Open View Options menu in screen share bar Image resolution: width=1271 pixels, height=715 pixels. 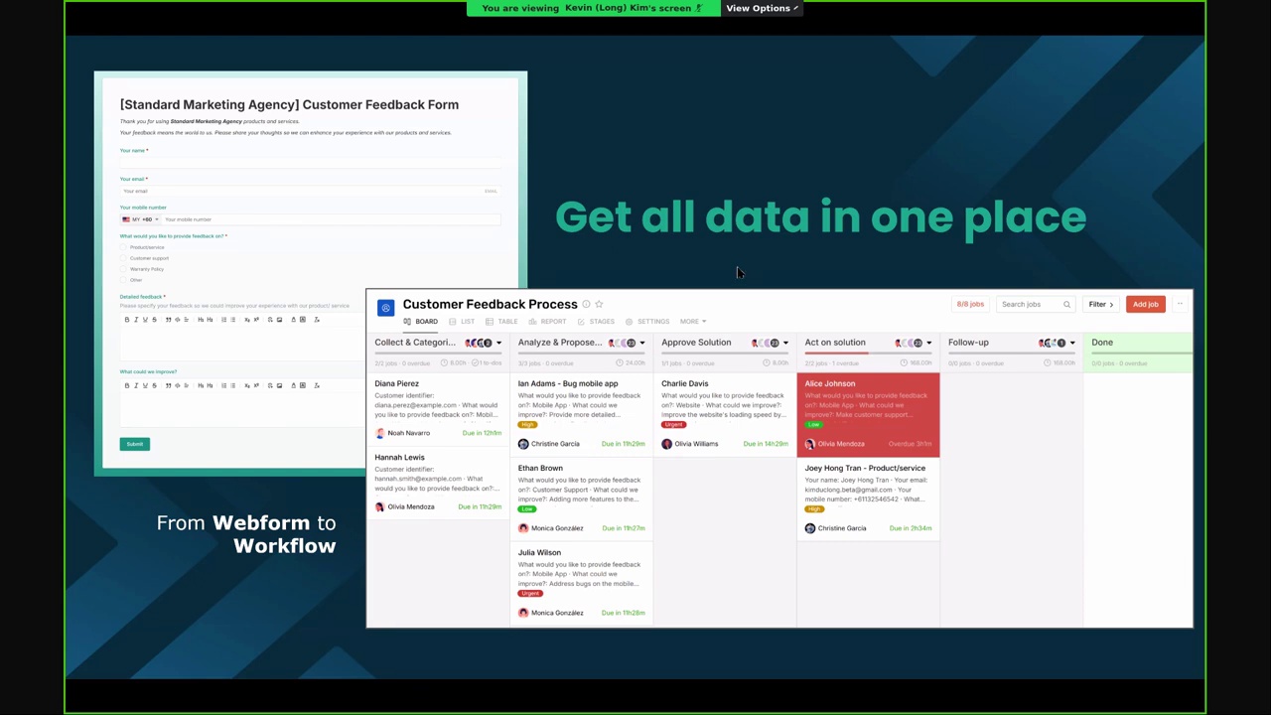click(x=762, y=8)
